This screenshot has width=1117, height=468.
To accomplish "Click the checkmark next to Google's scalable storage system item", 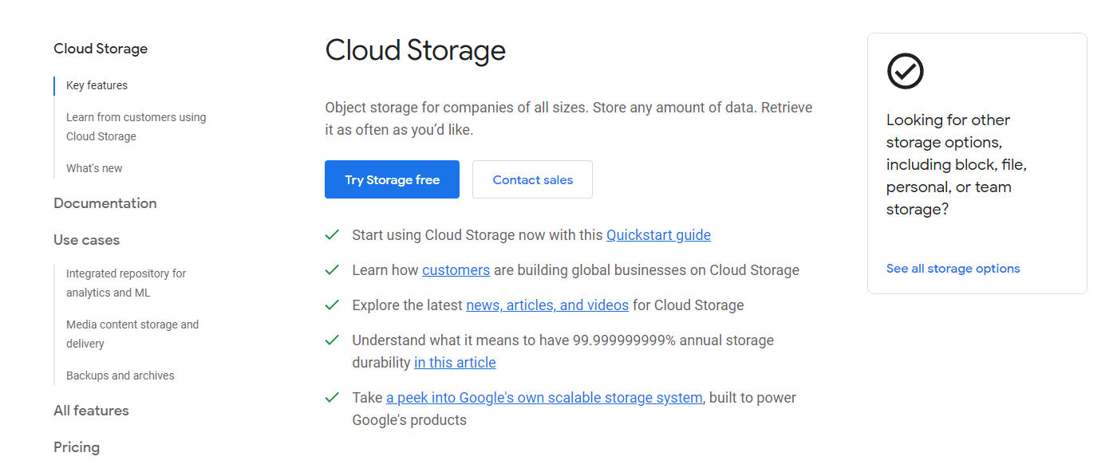I will click(x=332, y=397).
